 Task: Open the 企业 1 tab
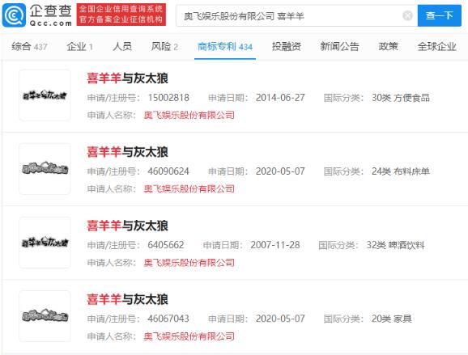(79, 47)
